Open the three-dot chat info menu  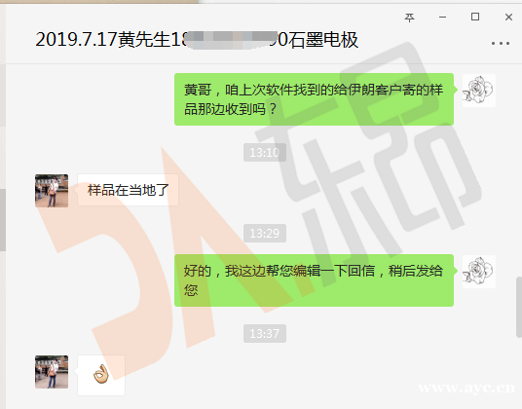500,43
